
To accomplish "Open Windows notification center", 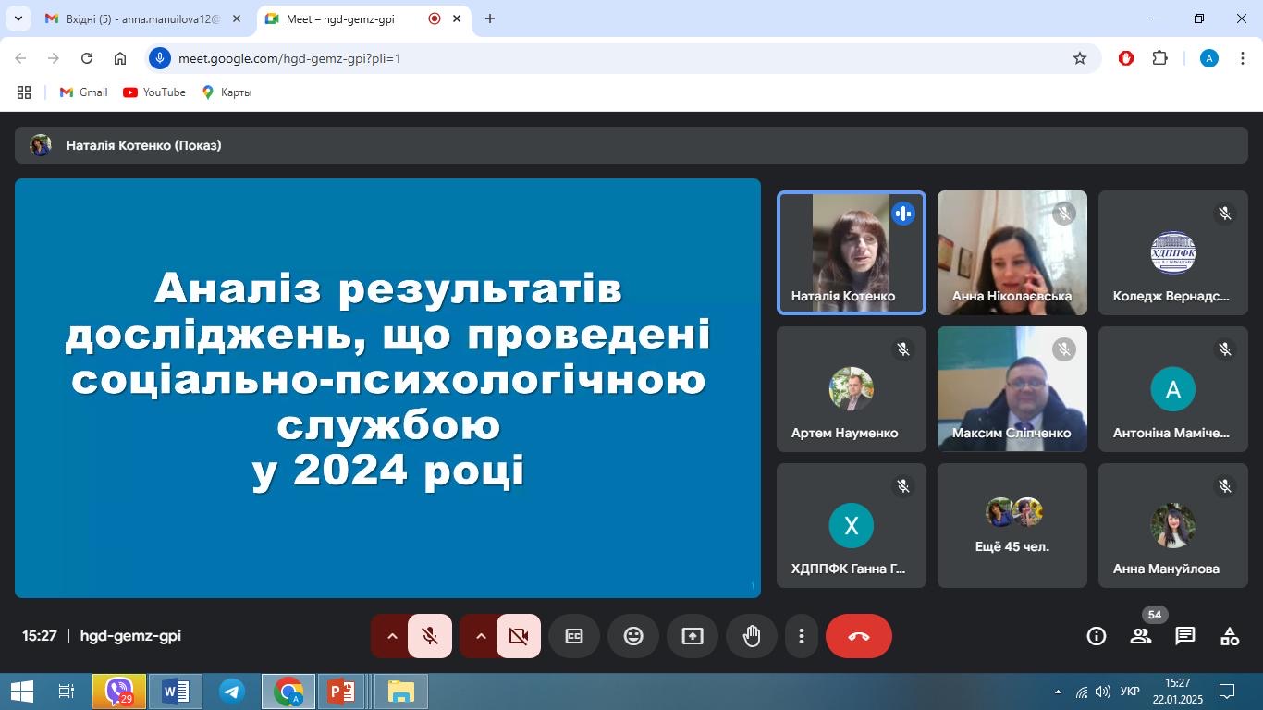I will [x=1227, y=692].
